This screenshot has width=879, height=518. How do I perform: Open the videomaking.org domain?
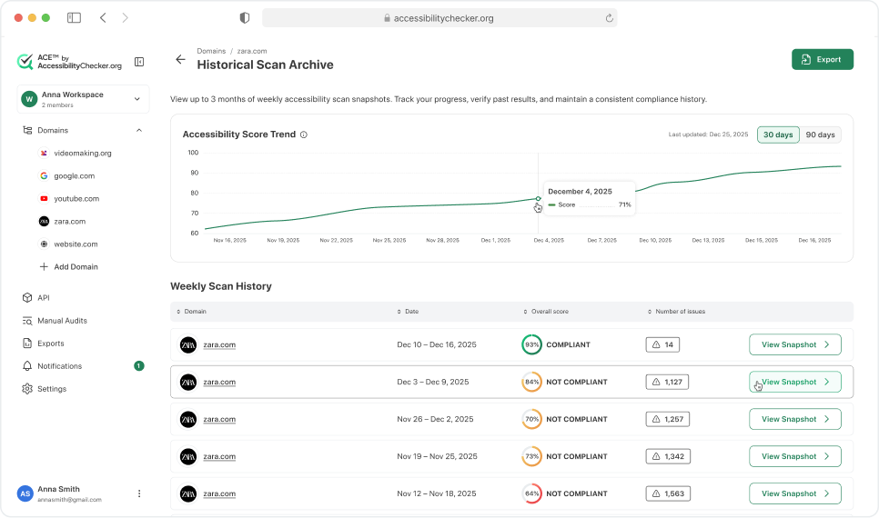click(x=83, y=153)
